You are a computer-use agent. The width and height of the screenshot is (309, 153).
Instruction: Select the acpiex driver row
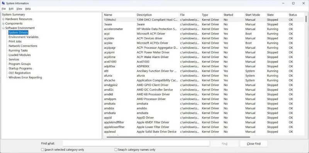pos(204,43)
